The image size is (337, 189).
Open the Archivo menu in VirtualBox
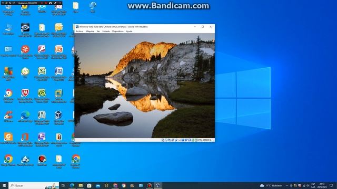pos(80,31)
